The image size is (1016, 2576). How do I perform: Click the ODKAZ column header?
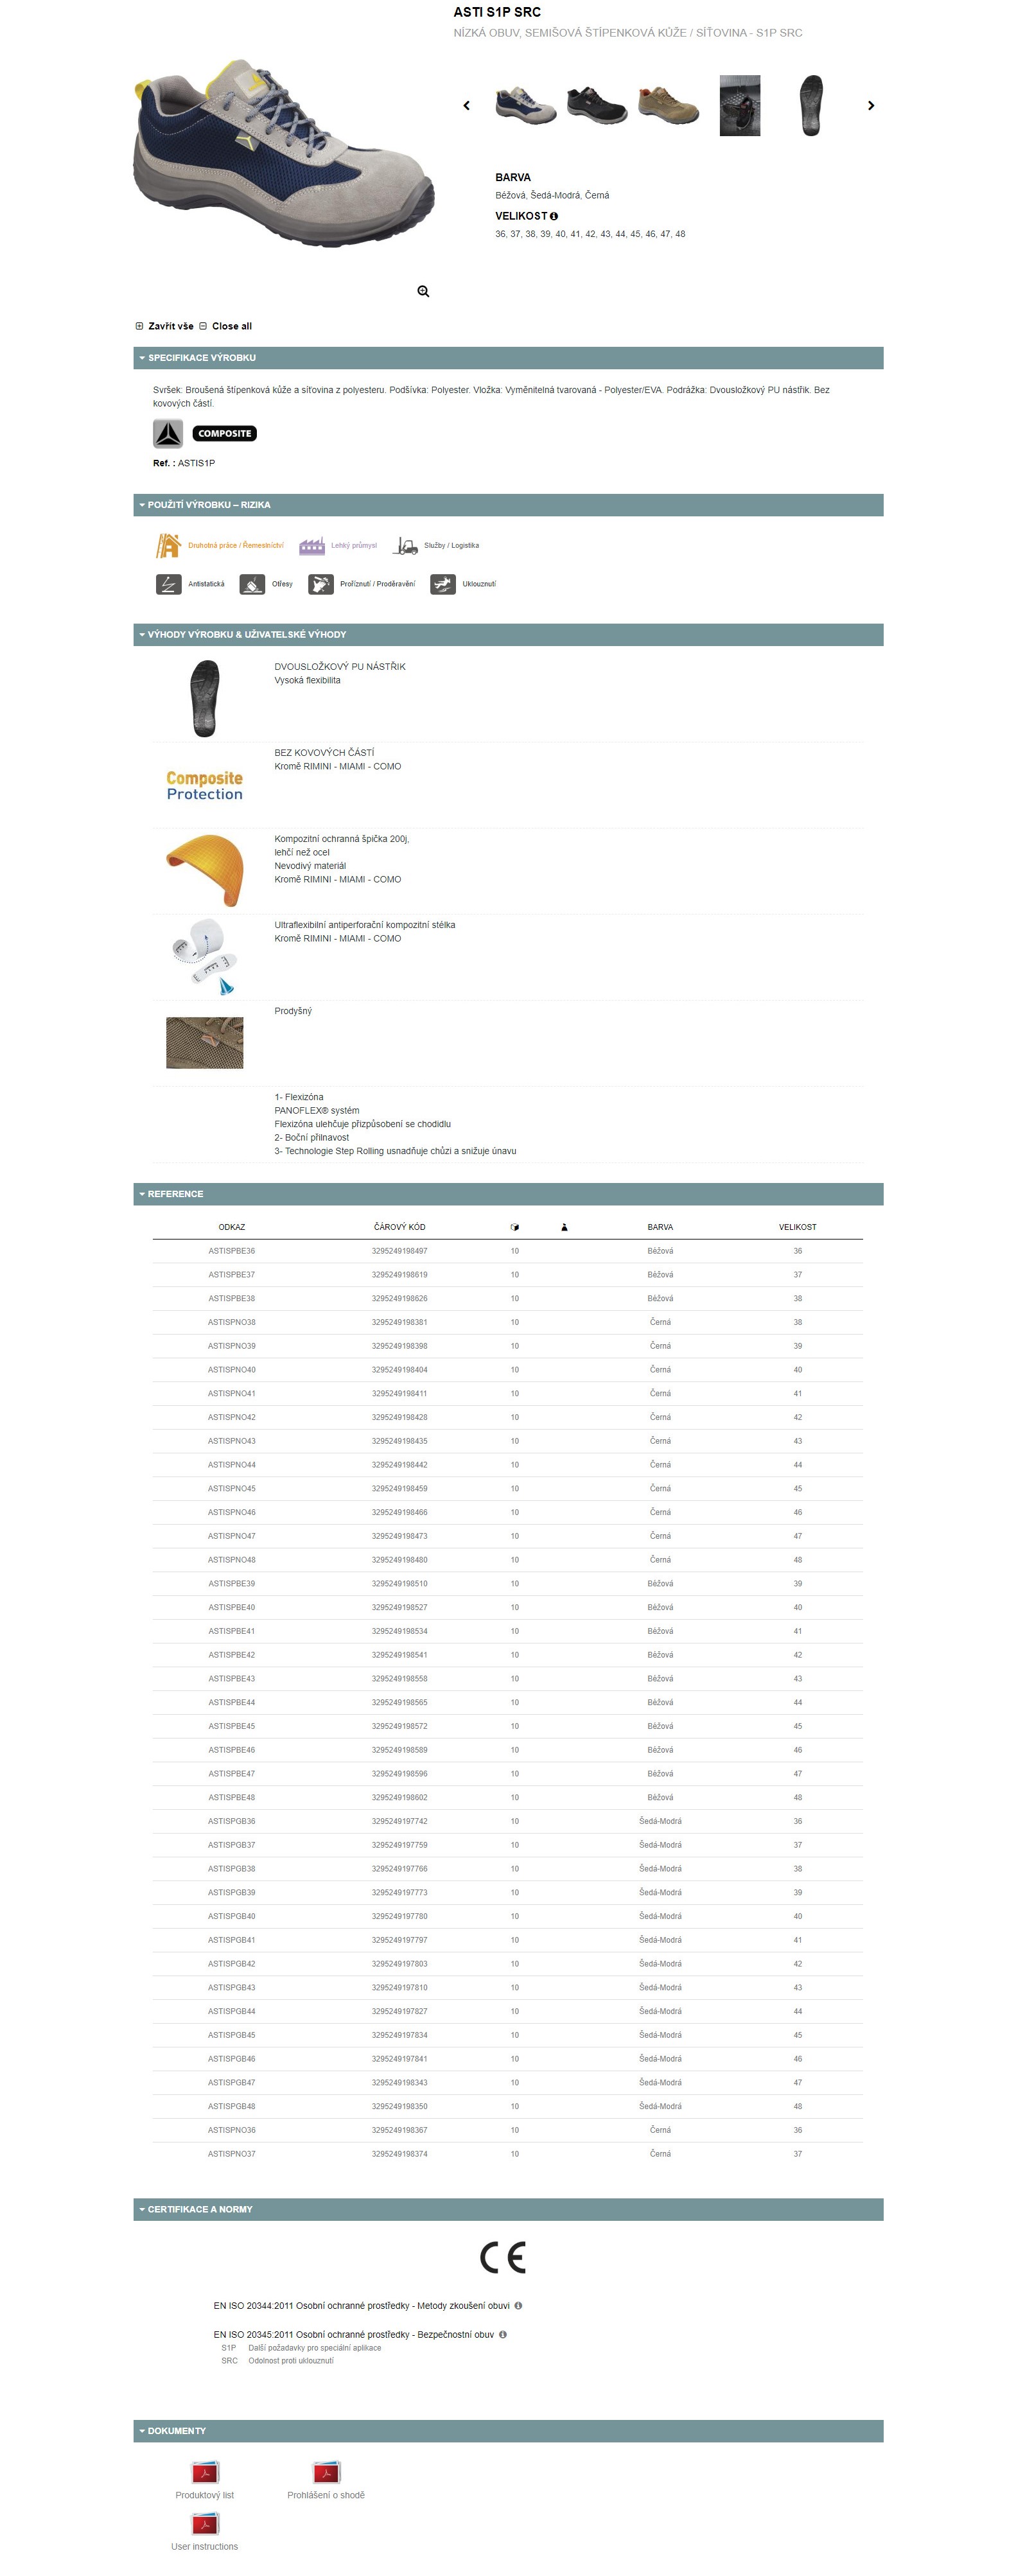[x=232, y=1227]
